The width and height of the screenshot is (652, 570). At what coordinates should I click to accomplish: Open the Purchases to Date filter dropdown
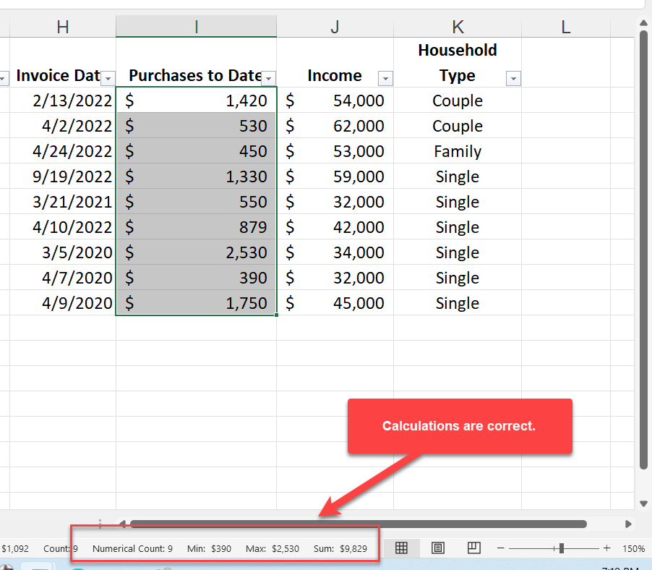click(x=269, y=77)
